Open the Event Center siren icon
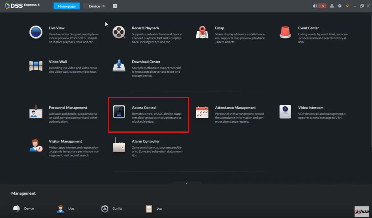The width and height of the screenshot is (372, 218). [x=285, y=32]
